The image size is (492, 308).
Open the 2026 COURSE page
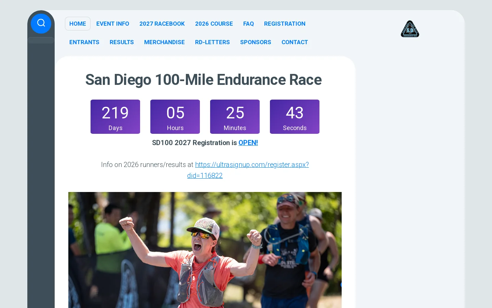tap(214, 24)
